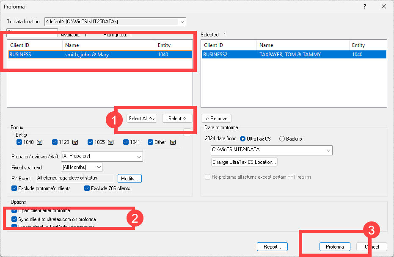394x257 pixels.
Task: Click the Name column header to sort
Action: pyautogui.click(x=72, y=45)
